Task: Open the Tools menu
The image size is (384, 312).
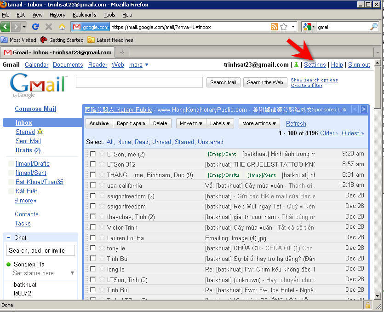Action: tap(109, 15)
